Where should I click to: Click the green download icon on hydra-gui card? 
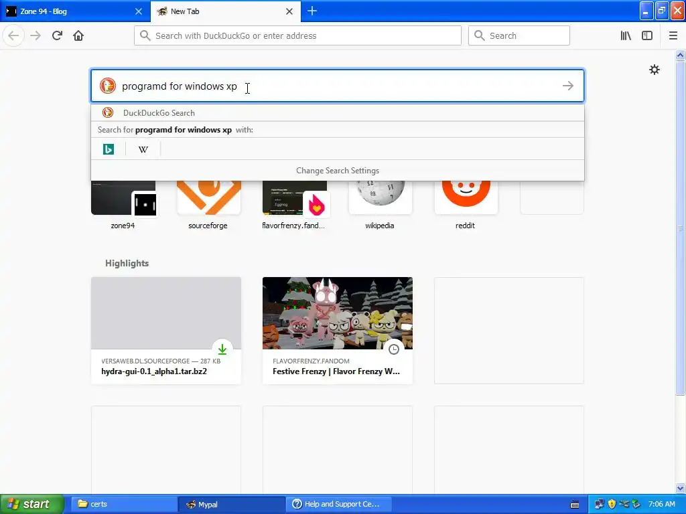[222, 349]
